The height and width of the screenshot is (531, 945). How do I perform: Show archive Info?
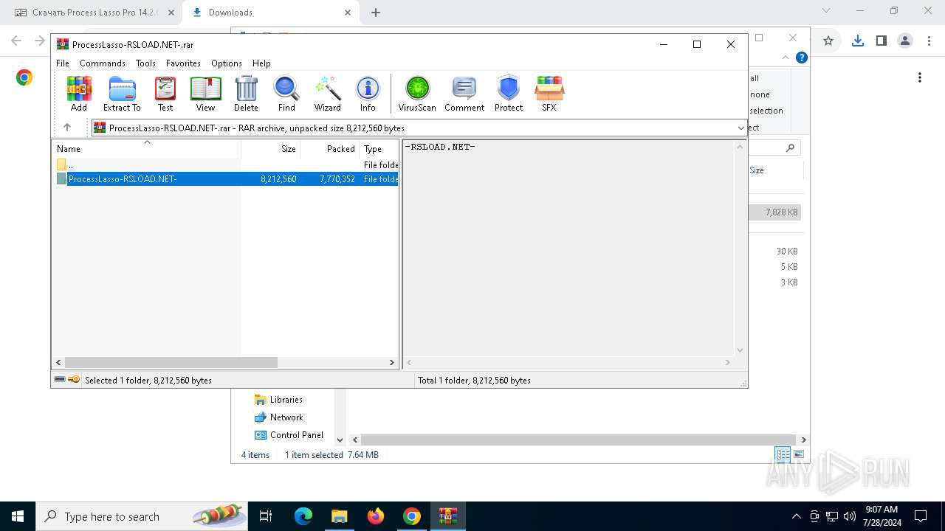pyautogui.click(x=368, y=94)
